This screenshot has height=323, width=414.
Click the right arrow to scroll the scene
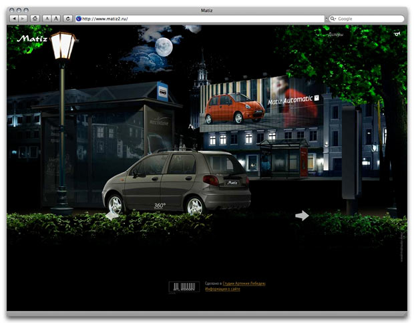pos(302,215)
